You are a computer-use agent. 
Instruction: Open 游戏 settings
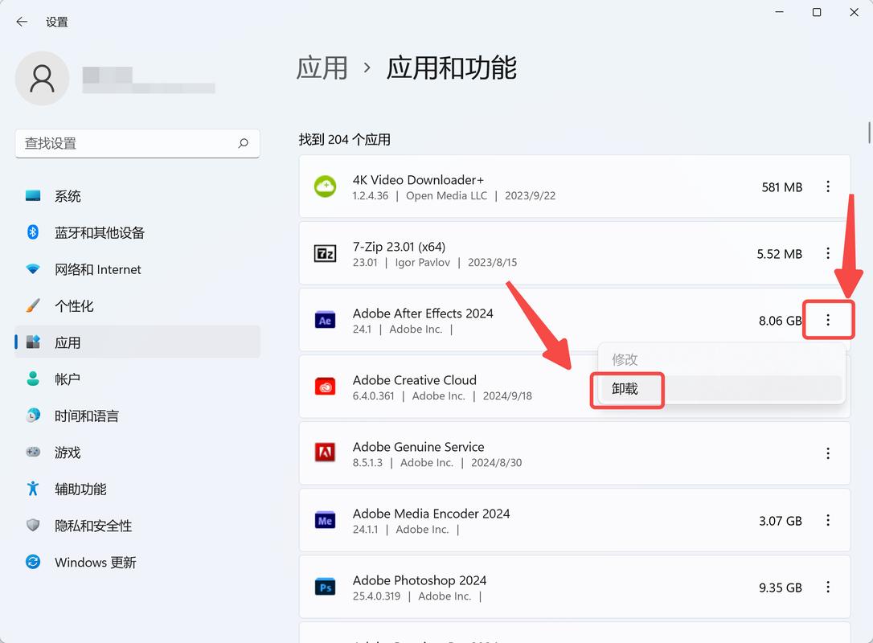pos(137,453)
